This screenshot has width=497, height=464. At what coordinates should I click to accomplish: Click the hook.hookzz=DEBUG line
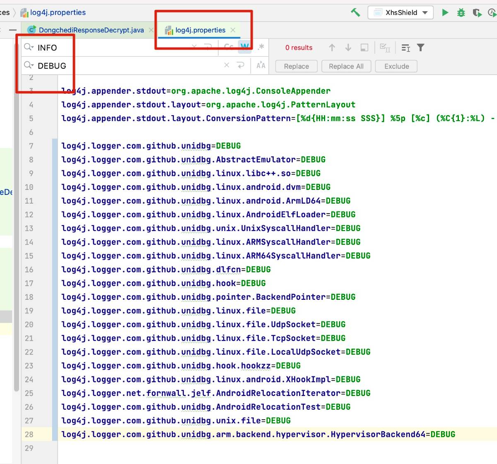pyautogui.click(x=181, y=366)
